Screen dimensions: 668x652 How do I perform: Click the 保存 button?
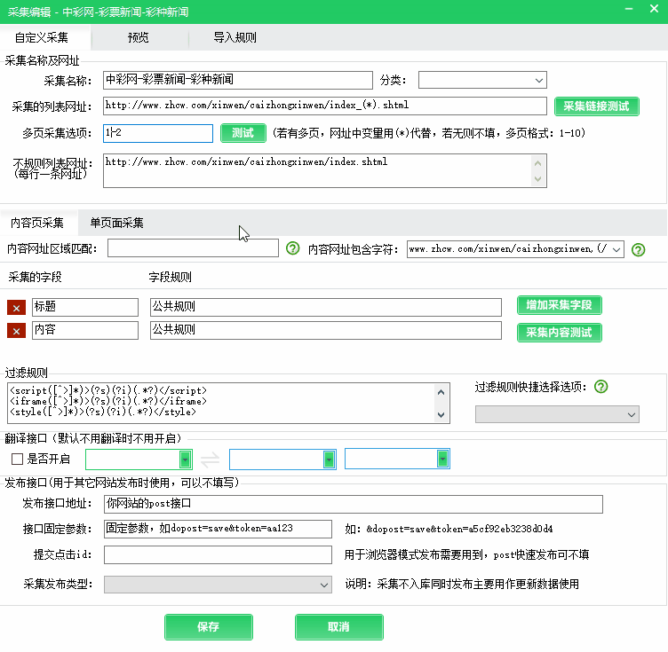click(x=209, y=627)
